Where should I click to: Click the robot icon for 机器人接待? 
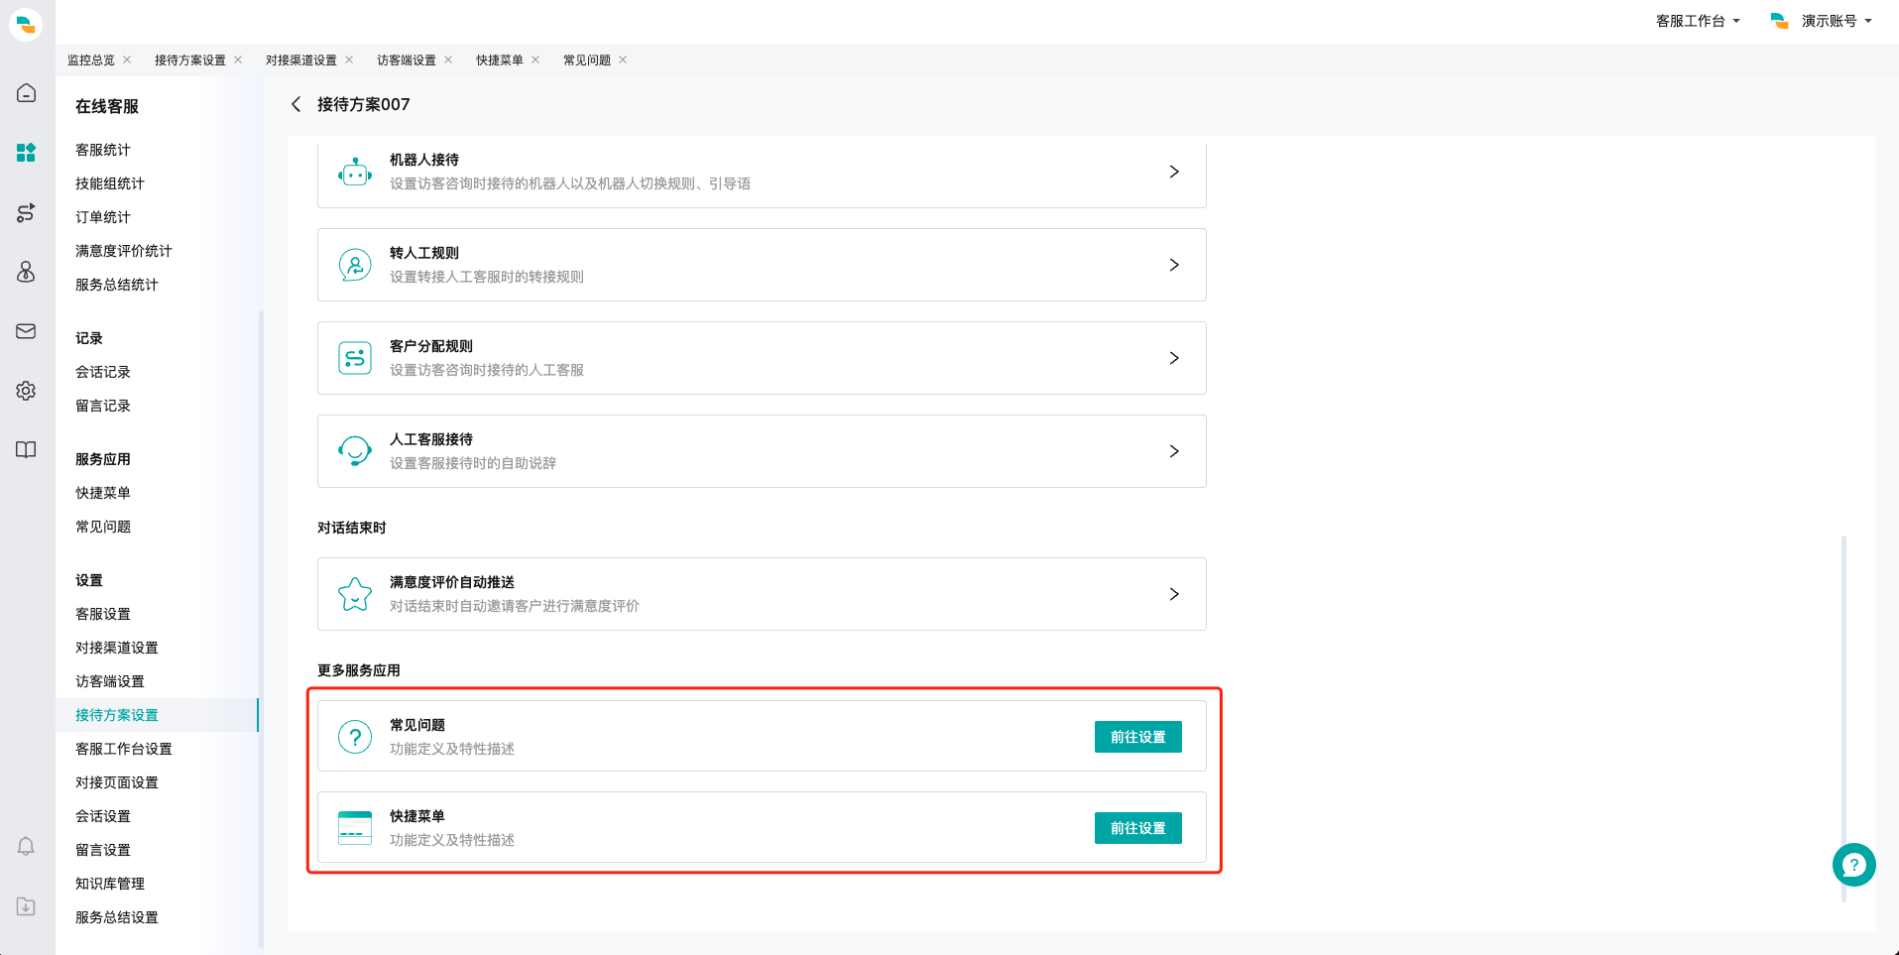355,173
